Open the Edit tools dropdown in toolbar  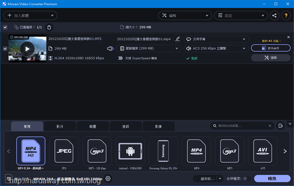point(185,16)
